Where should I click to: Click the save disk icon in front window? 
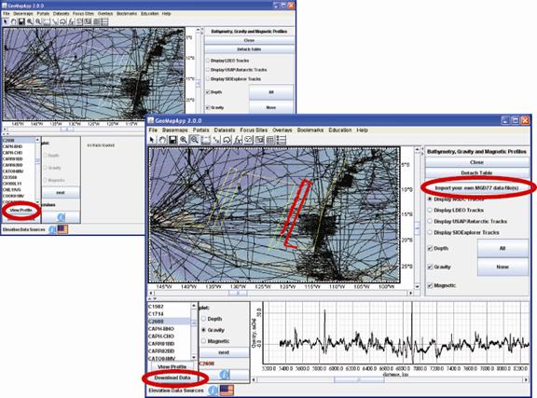coord(172,140)
